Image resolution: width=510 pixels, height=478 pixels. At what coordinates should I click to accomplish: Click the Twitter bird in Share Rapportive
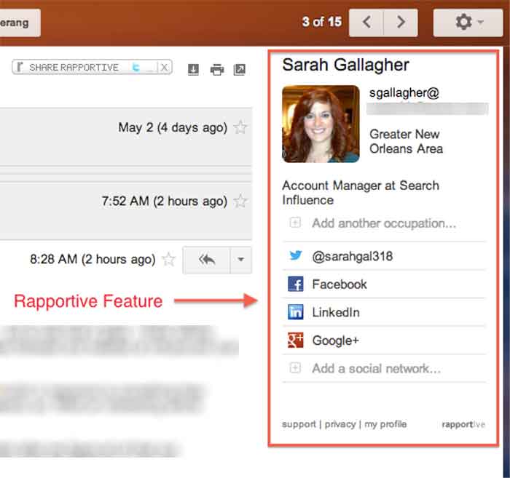135,68
